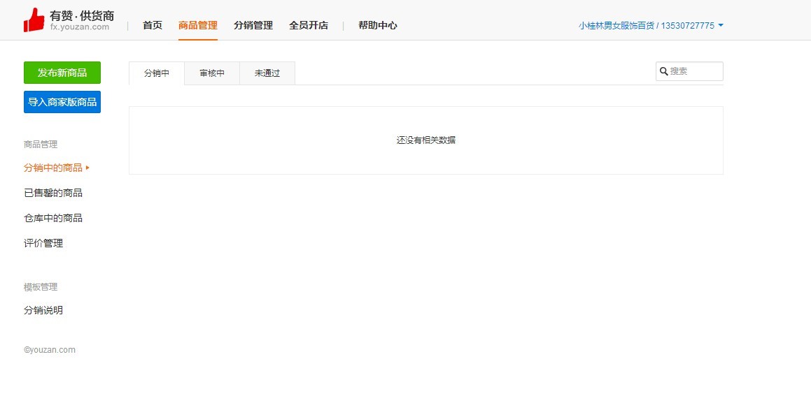The width and height of the screenshot is (811, 410).
Task: Click the 模板管理 sidebar heading
Action: [41, 287]
